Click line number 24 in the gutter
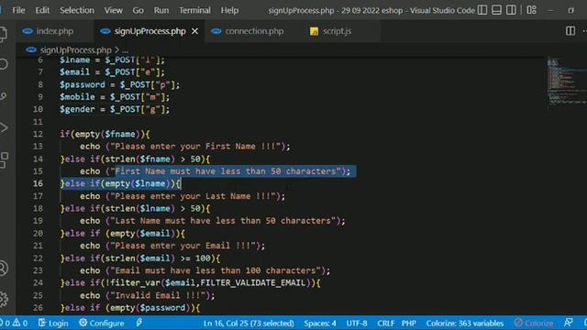 coord(38,283)
